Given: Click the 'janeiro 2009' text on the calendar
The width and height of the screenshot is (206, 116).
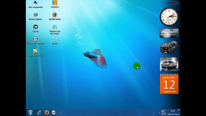Looking at the screenshot, I should click(169, 78).
